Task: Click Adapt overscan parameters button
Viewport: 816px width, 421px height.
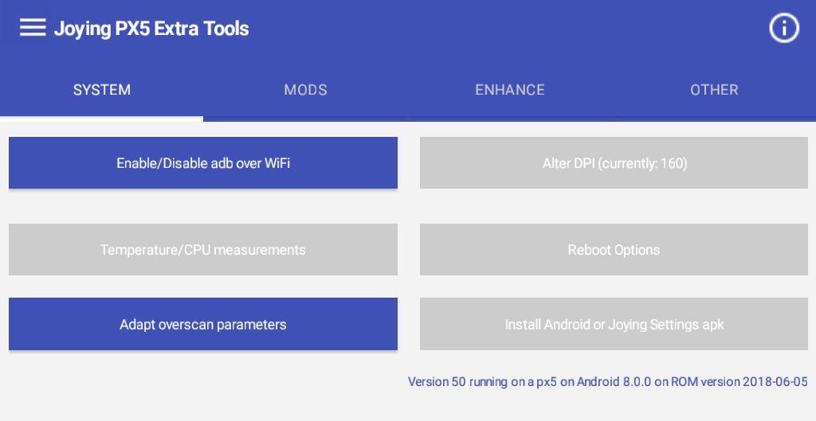Action: pyautogui.click(x=203, y=324)
